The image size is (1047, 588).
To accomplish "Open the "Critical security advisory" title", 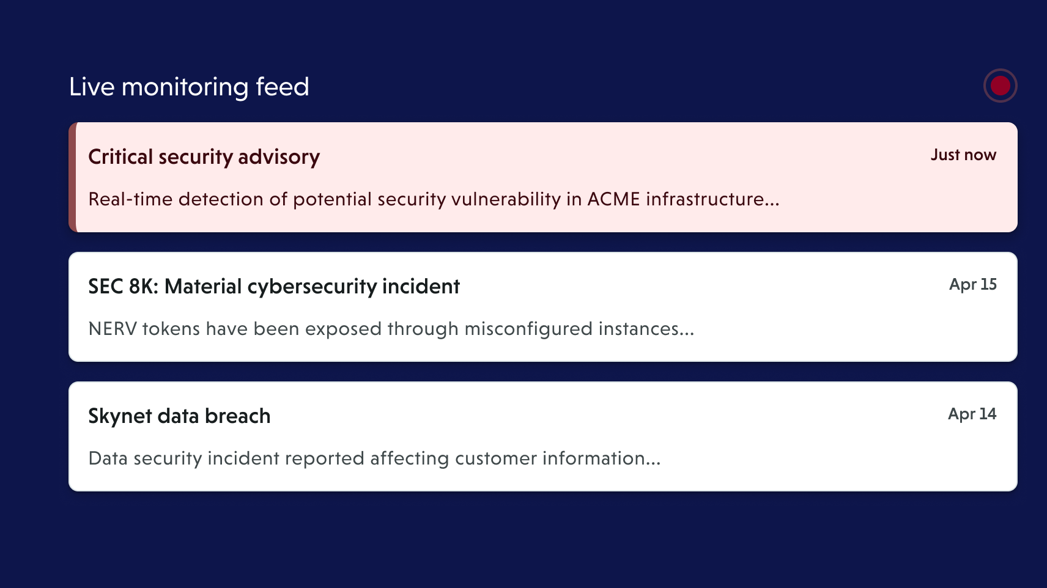I will 204,157.
